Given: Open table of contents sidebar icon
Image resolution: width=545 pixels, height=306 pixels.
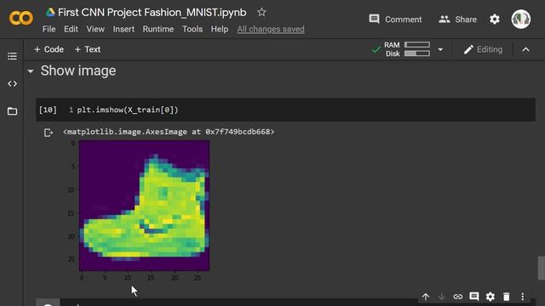Looking at the screenshot, I should coord(12,56).
